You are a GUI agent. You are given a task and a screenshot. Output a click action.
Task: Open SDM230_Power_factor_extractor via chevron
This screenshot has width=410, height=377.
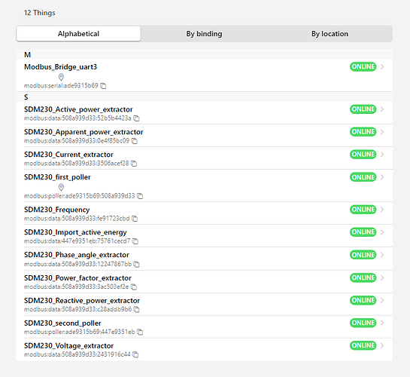tap(382, 277)
